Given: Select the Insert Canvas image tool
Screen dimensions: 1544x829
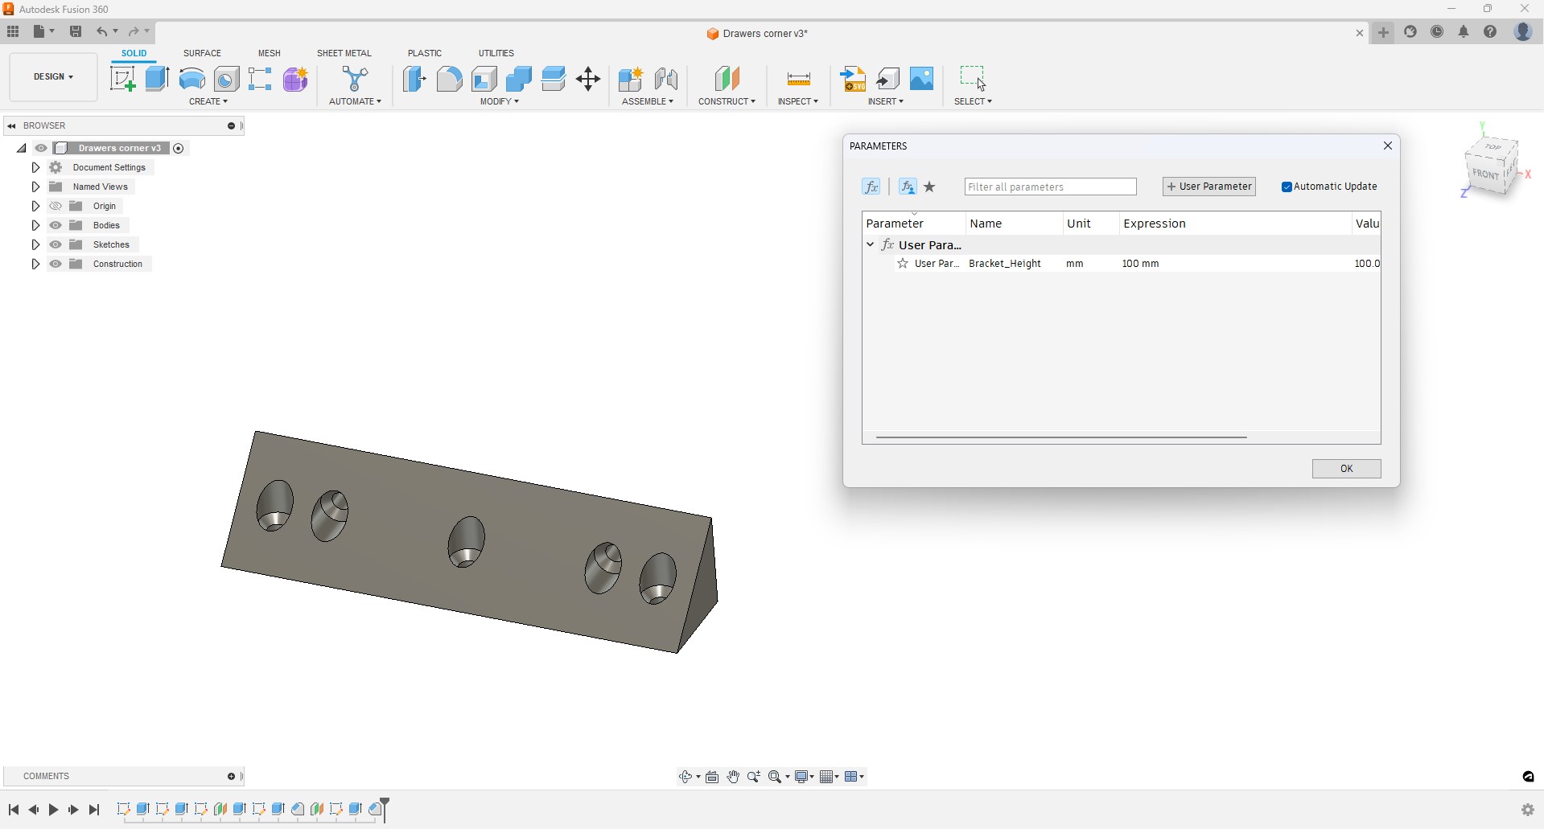Looking at the screenshot, I should pyautogui.click(x=922, y=79).
